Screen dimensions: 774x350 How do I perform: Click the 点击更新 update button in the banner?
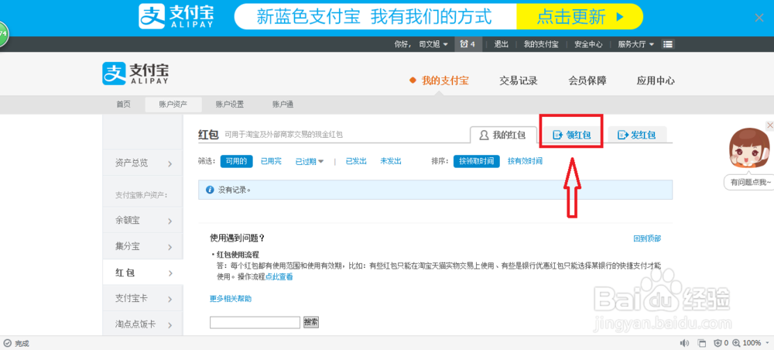580,17
